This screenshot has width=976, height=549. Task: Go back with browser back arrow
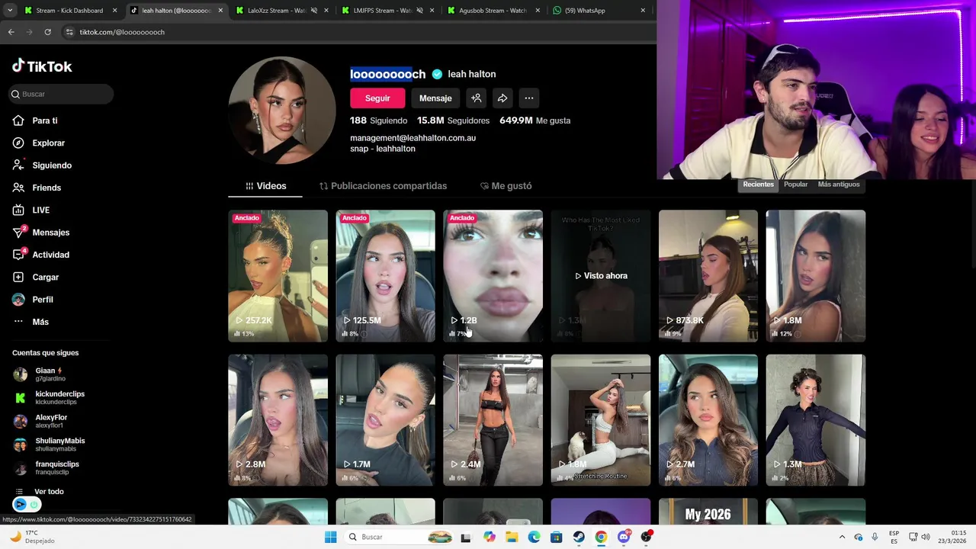pos(11,32)
